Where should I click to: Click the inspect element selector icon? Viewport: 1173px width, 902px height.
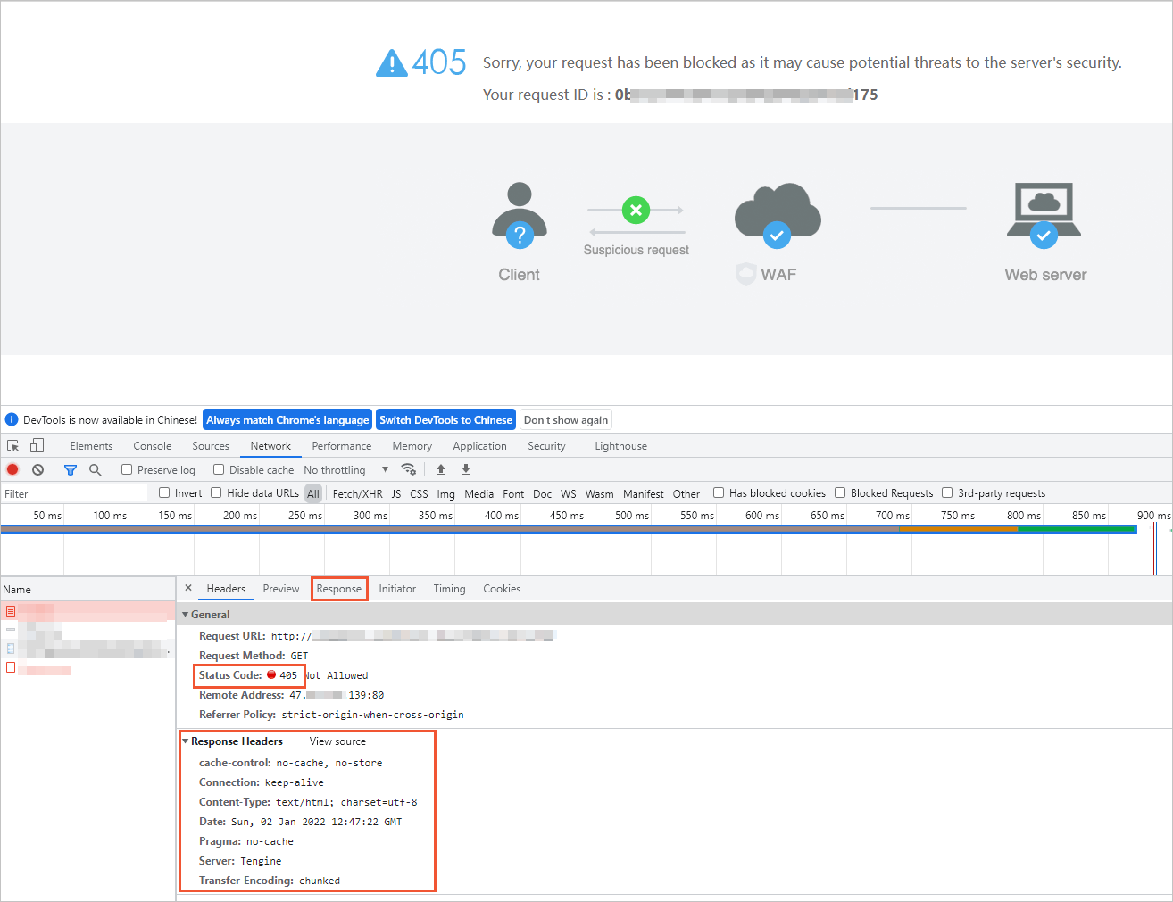pyautogui.click(x=13, y=445)
